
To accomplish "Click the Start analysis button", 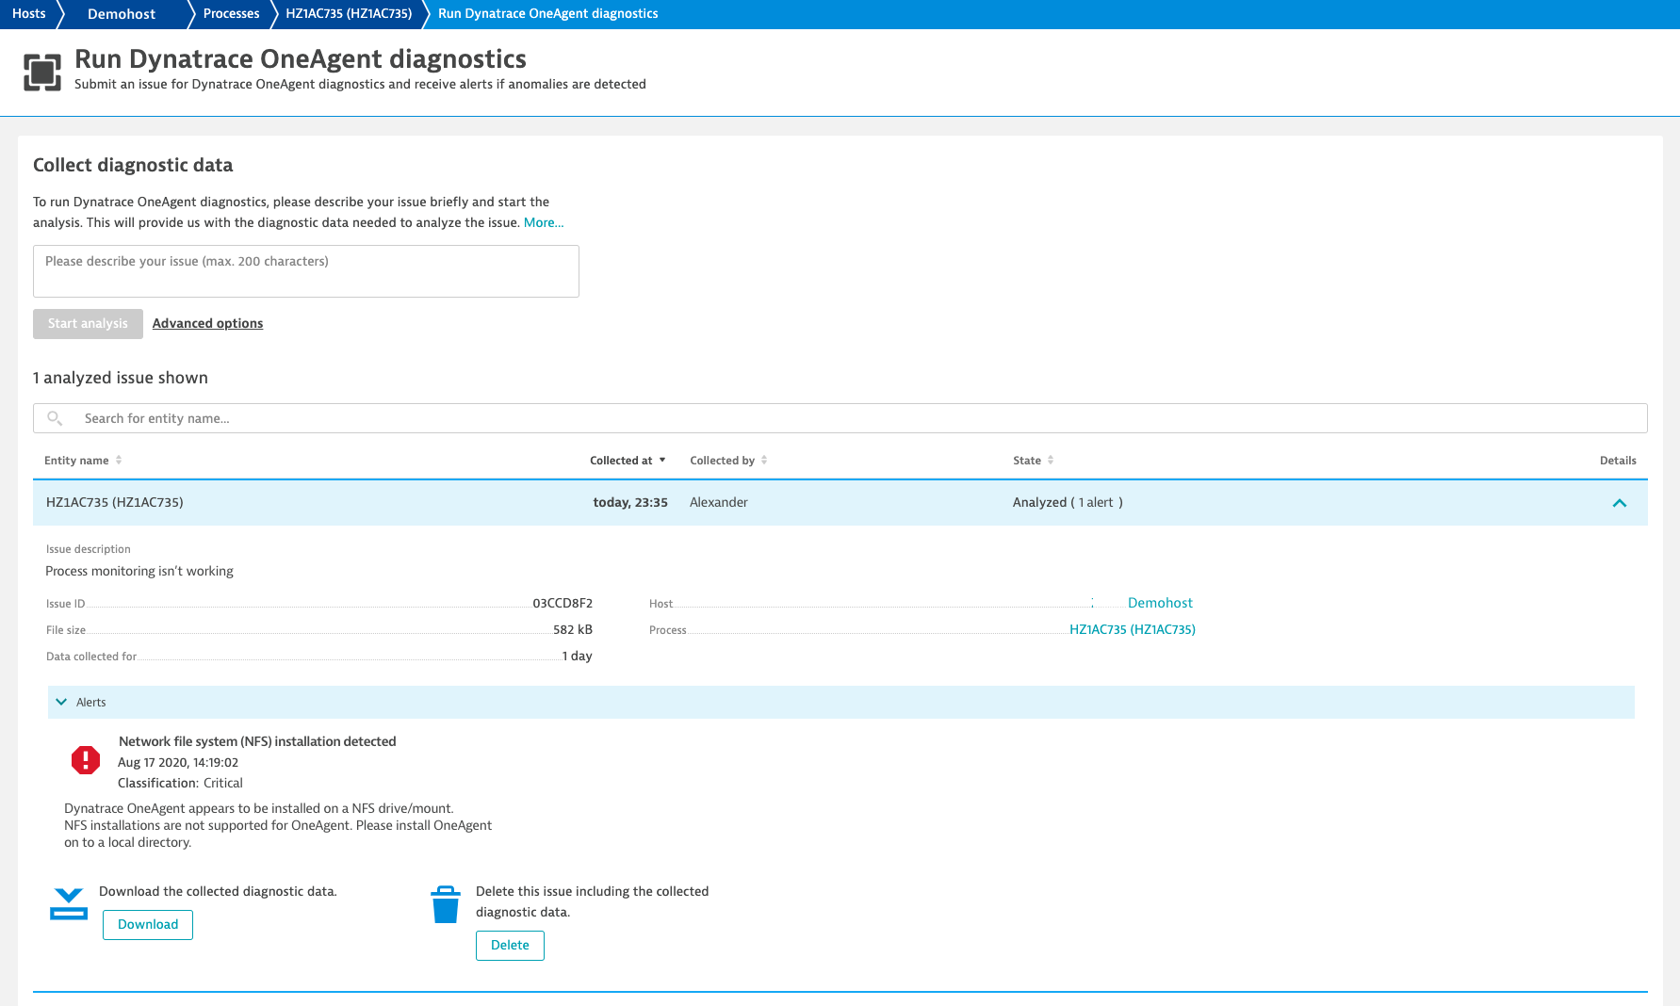I will coord(88,324).
